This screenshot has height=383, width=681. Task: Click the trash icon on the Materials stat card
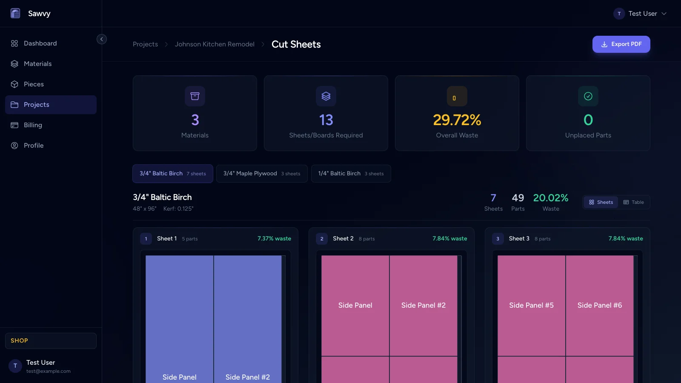click(x=195, y=96)
